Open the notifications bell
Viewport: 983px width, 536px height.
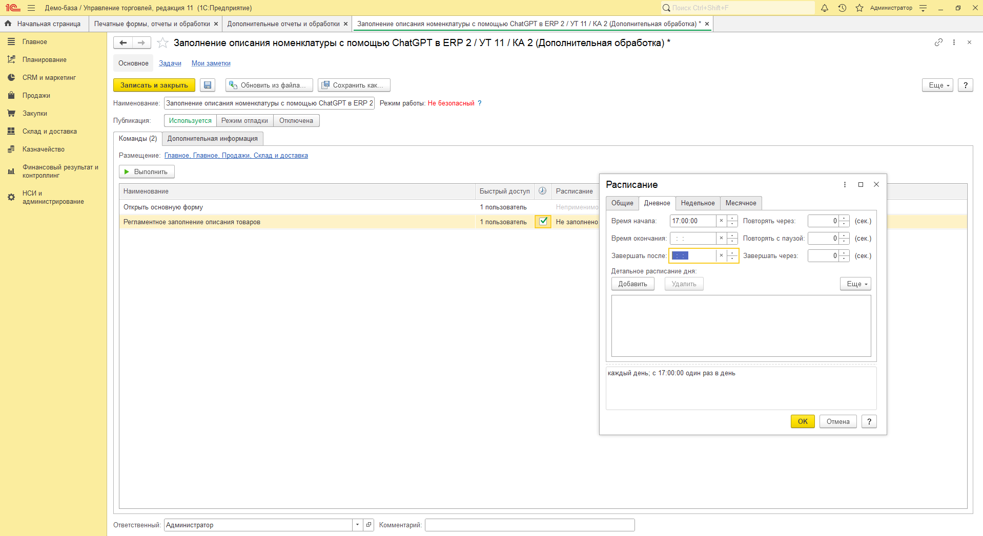825,8
